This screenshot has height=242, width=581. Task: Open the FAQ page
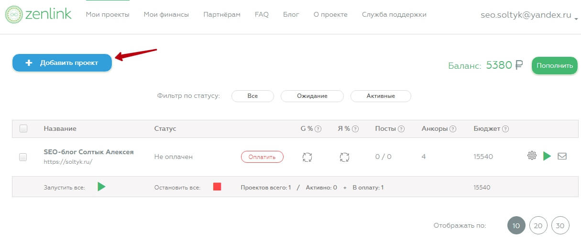pyautogui.click(x=262, y=15)
